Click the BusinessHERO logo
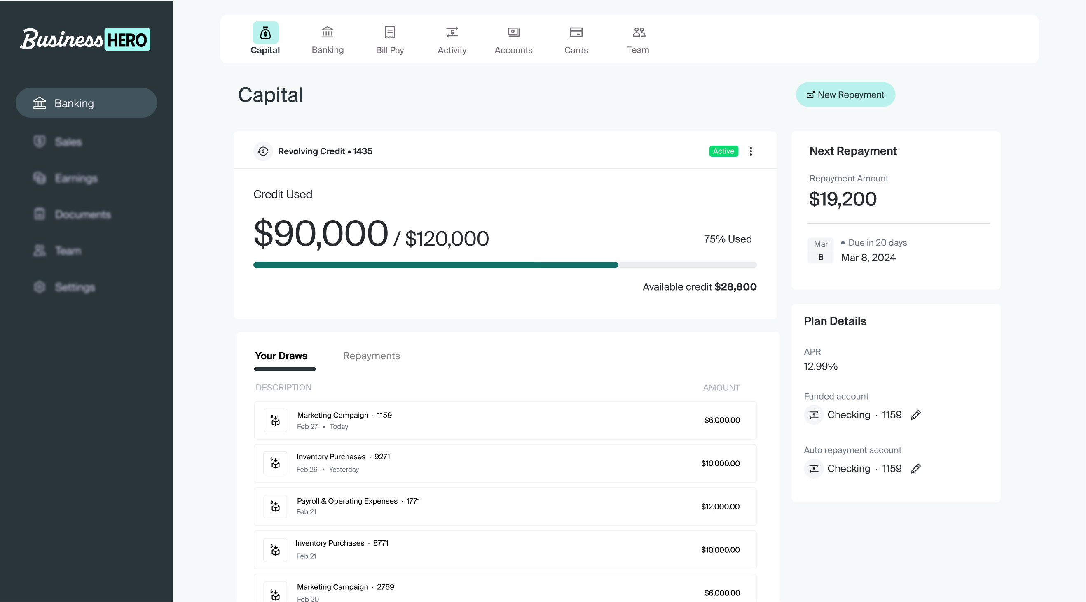Image resolution: width=1086 pixels, height=602 pixels. [85, 39]
